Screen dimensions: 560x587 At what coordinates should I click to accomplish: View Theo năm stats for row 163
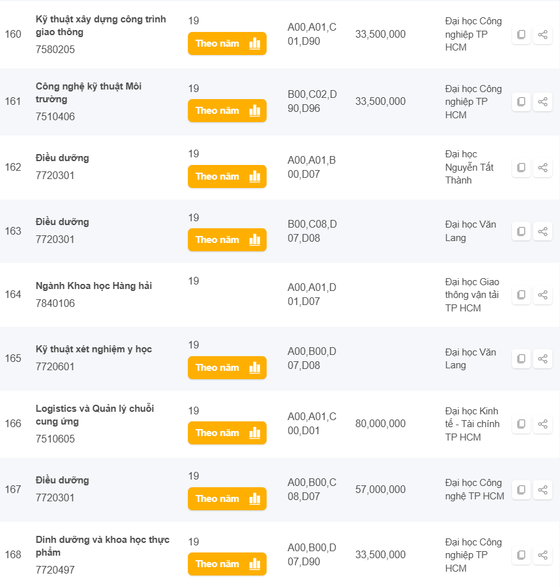coord(227,240)
